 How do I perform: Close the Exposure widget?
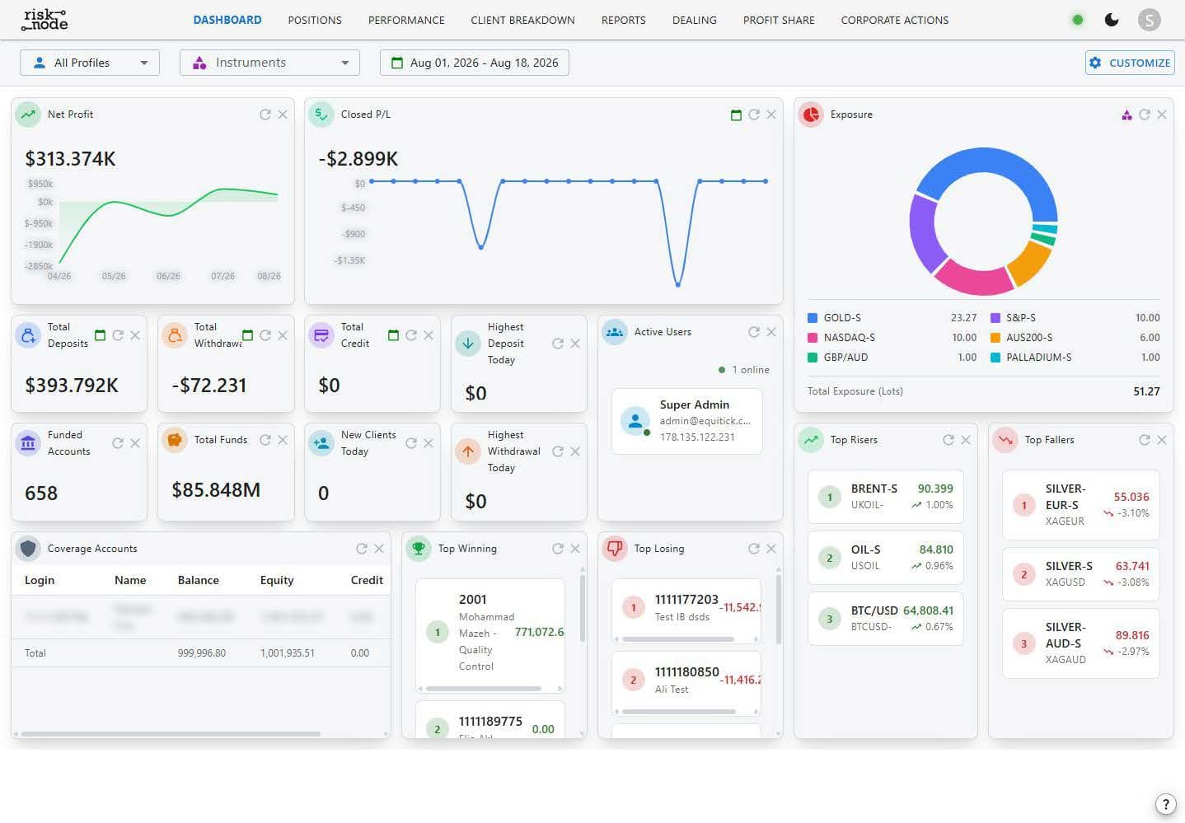(x=1162, y=115)
